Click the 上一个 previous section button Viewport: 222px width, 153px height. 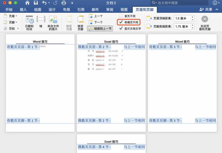96,16
